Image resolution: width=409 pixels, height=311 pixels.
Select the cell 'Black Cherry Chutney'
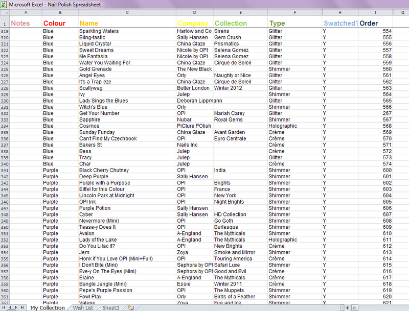pyautogui.click(x=127, y=170)
